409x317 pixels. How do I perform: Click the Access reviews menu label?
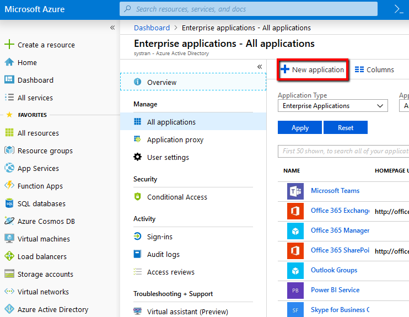pyautogui.click(x=170, y=272)
